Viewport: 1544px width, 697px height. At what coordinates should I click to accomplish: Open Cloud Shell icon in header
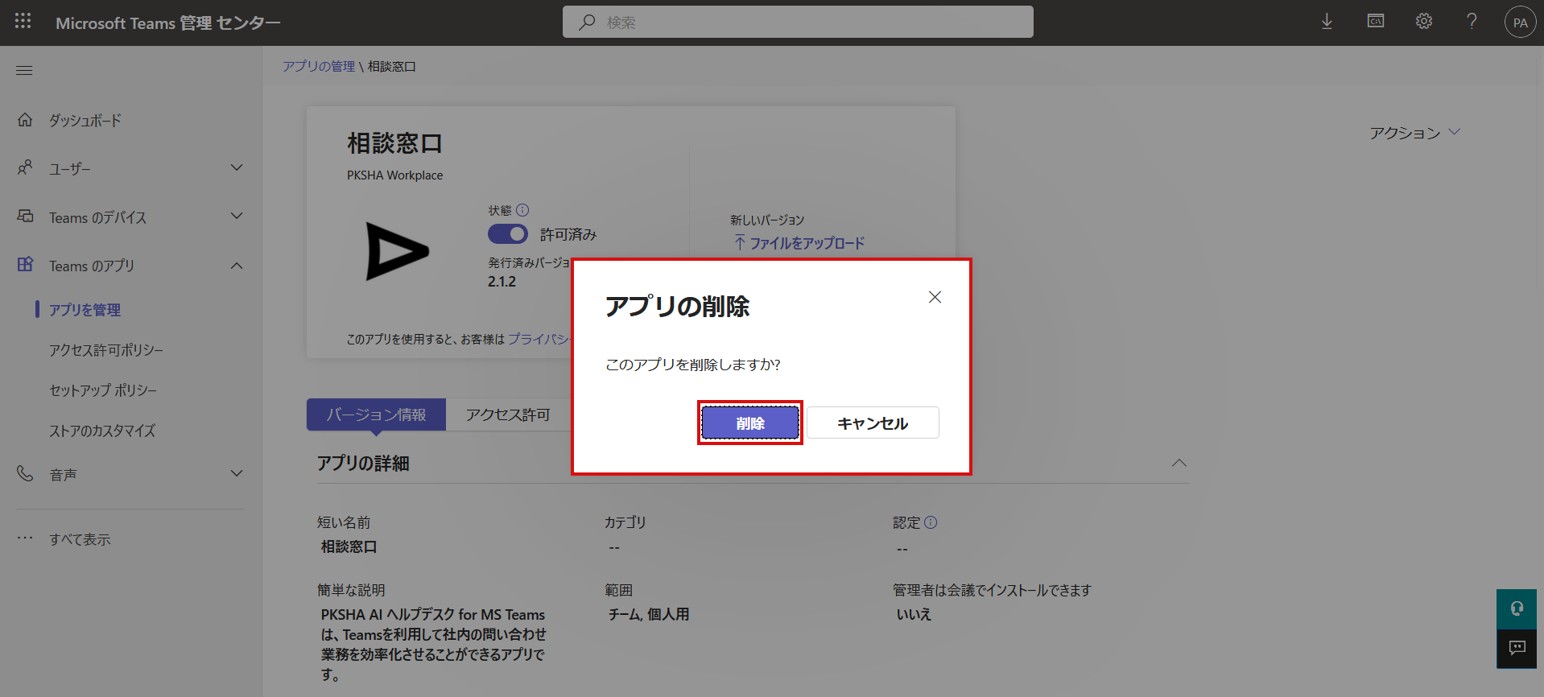1376,22
